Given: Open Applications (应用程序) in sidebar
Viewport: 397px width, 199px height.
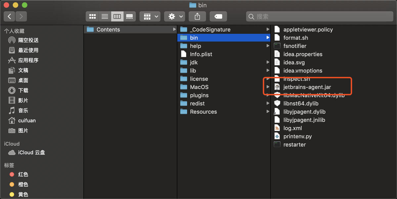Looking at the screenshot, I should point(23,60).
